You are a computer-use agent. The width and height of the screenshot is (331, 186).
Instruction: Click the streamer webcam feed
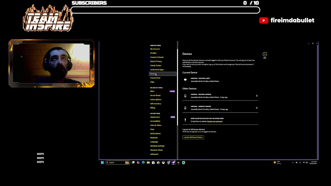[x=51, y=64]
